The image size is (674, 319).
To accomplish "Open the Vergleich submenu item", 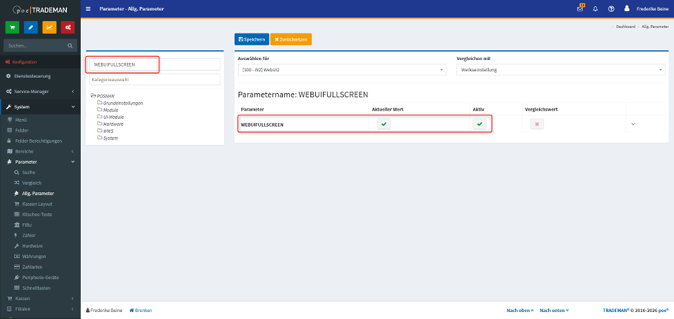I will click(x=40, y=183).
